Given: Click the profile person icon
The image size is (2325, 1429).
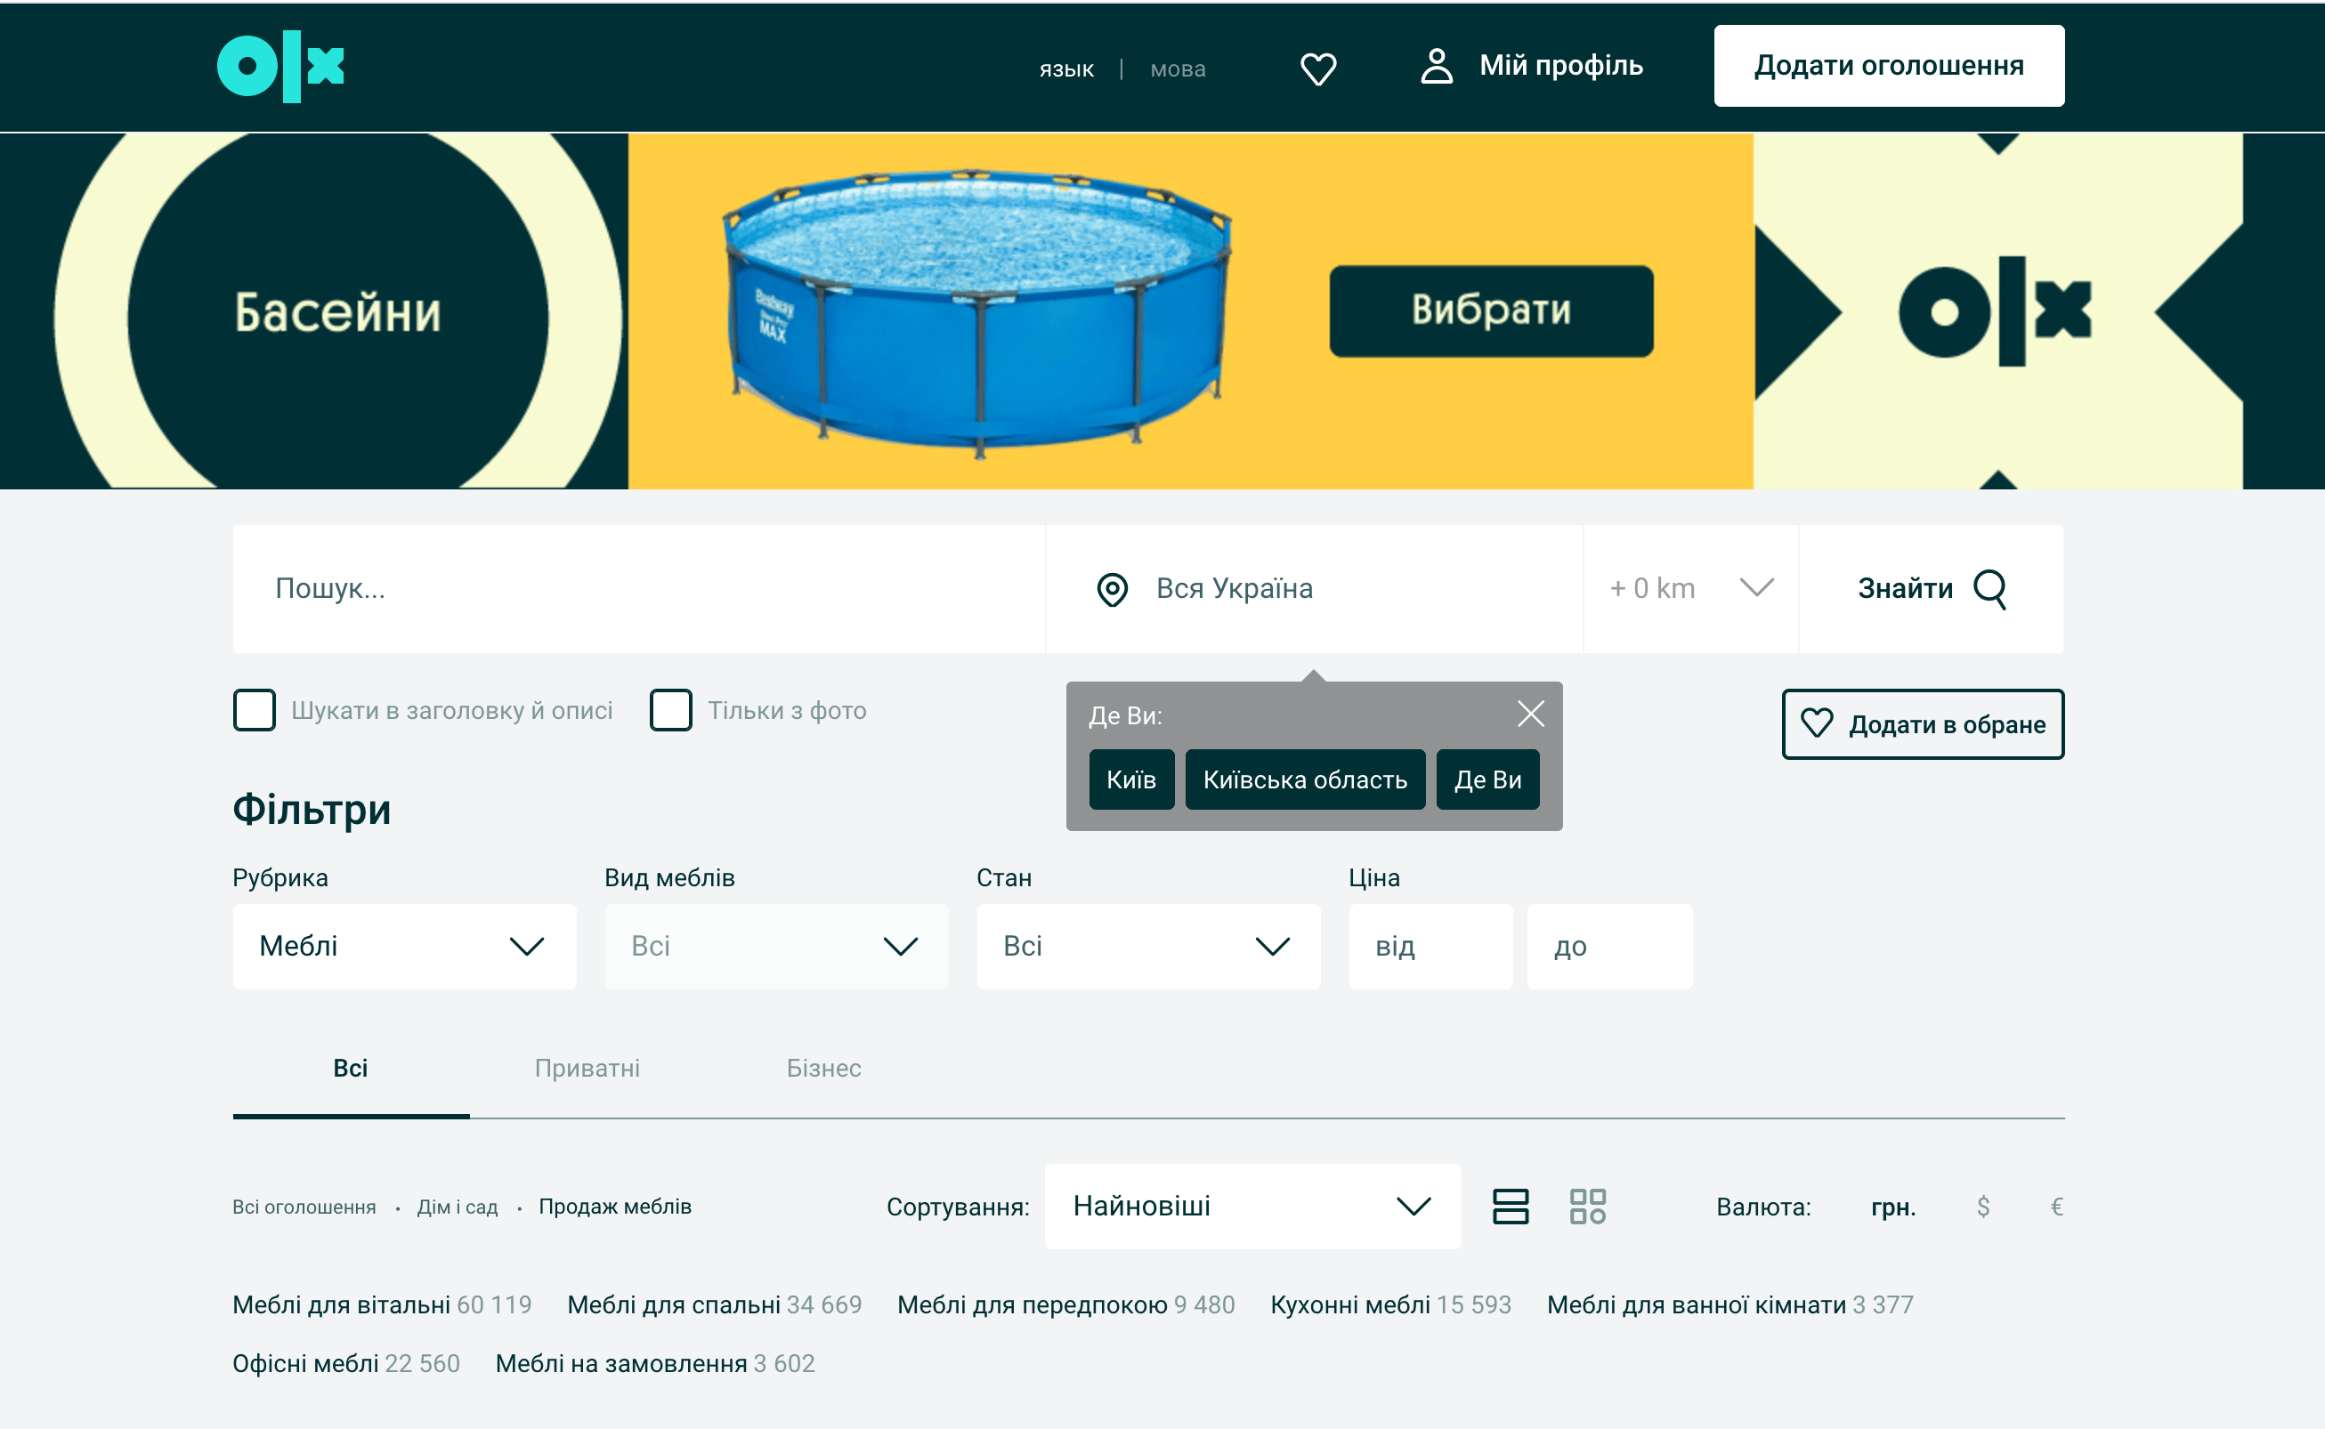Looking at the screenshot, I should point(1437,66).
